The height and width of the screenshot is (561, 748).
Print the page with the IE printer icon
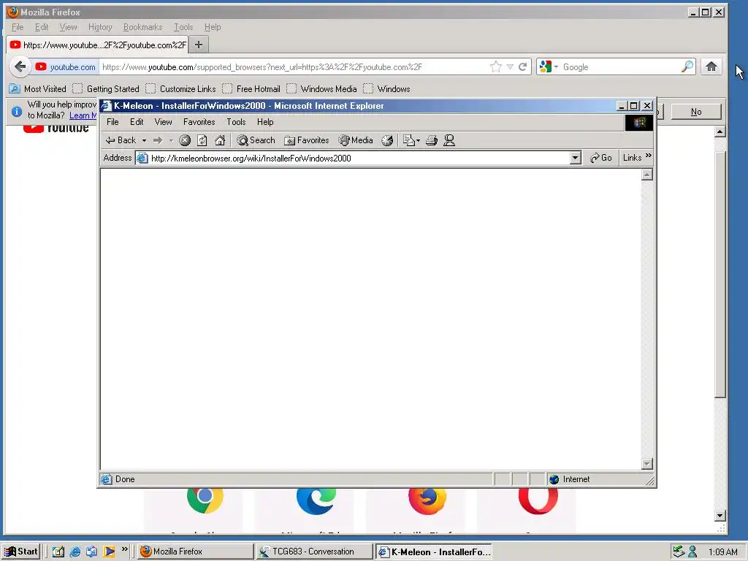432,140
